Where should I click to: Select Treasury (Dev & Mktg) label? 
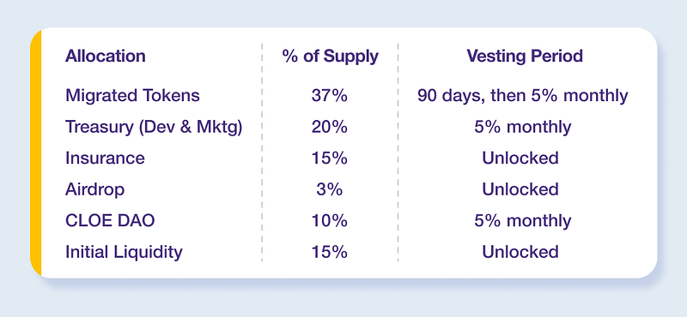tap(154, 127)
